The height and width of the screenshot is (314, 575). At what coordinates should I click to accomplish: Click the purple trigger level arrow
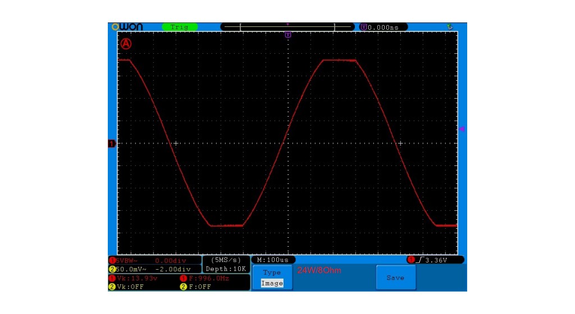click(462, 129)
